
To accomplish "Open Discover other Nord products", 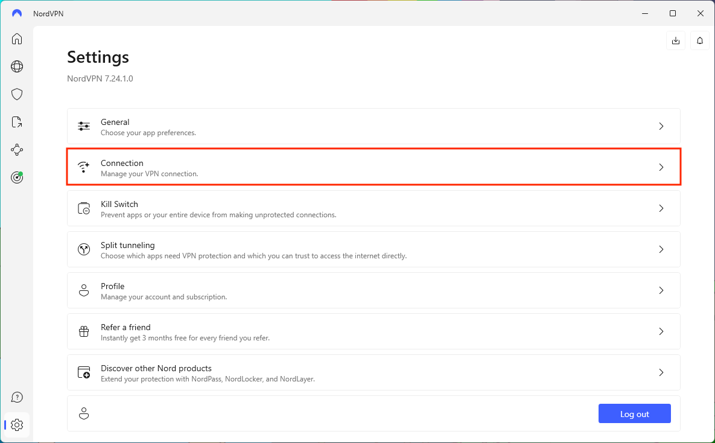I will click(x=373, y=372).
